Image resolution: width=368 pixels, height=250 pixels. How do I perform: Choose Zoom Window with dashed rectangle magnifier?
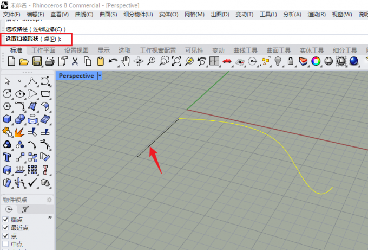coord(164,61)
